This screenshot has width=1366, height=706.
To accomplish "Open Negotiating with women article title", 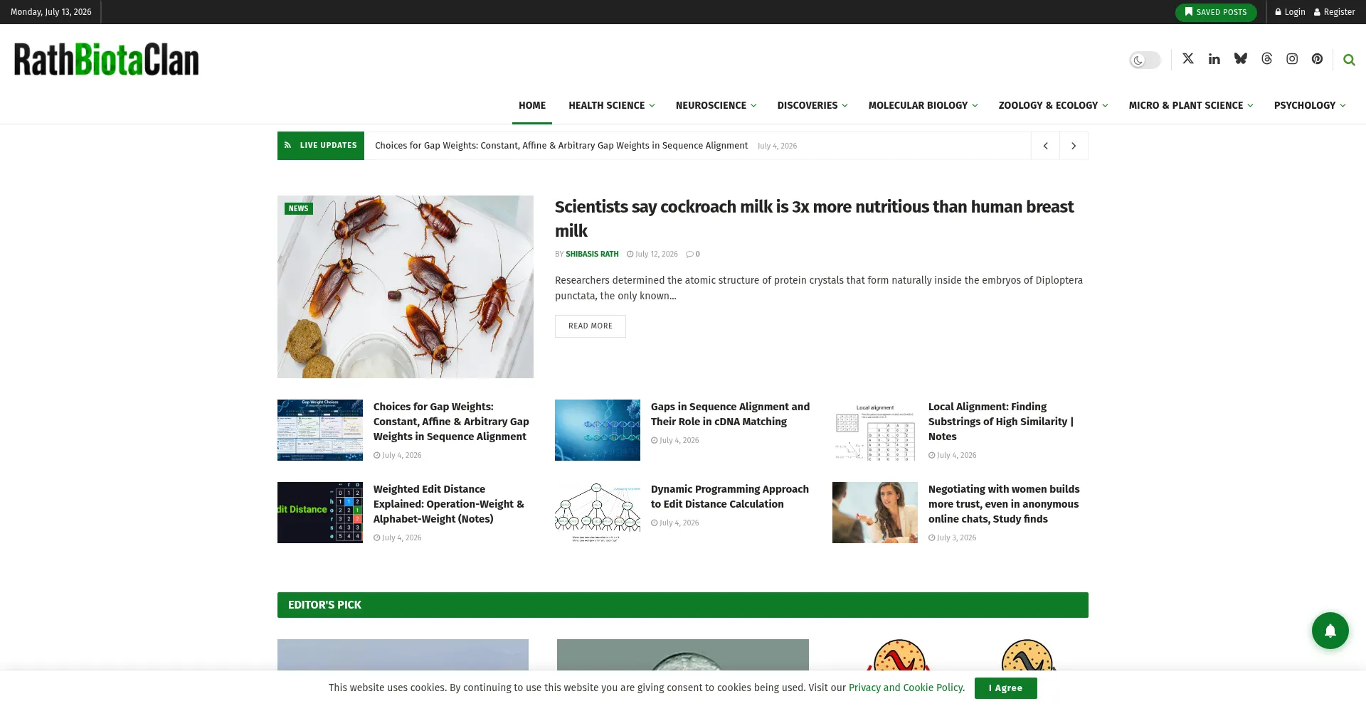I will (x=1004, y=504).
